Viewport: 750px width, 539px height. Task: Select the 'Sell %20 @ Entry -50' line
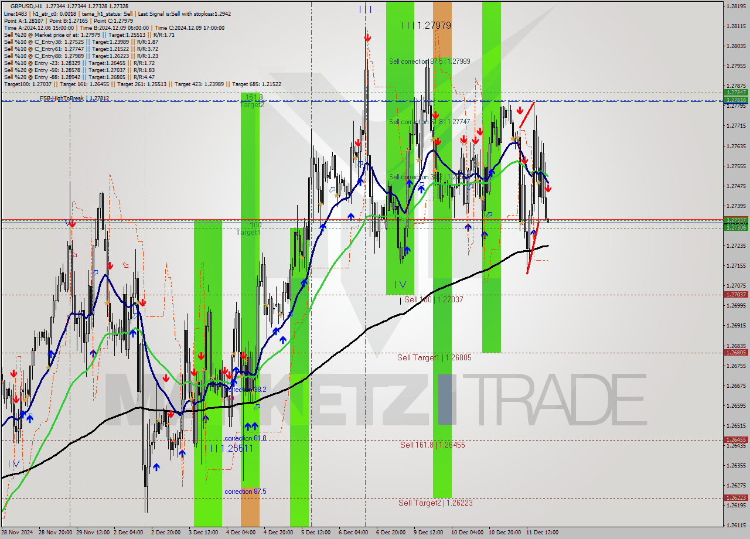pos(79,70)
